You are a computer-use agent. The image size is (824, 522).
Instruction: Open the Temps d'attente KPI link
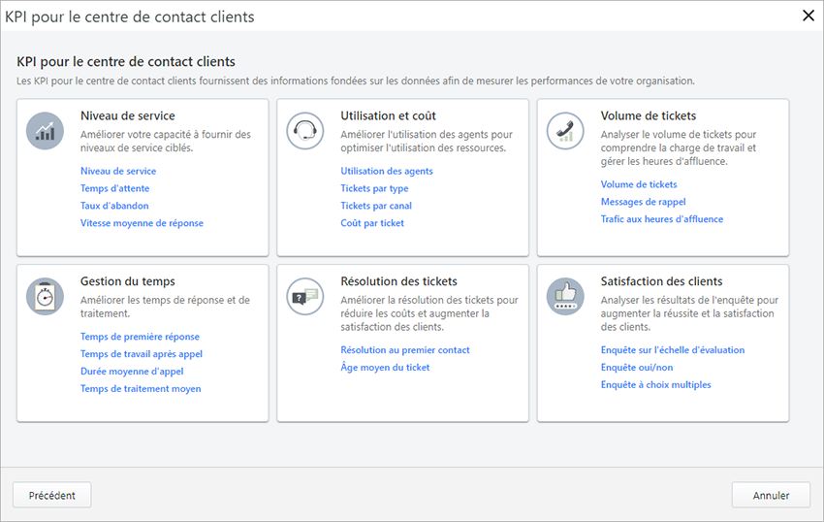pyautogui.click(x=114, y=188)
